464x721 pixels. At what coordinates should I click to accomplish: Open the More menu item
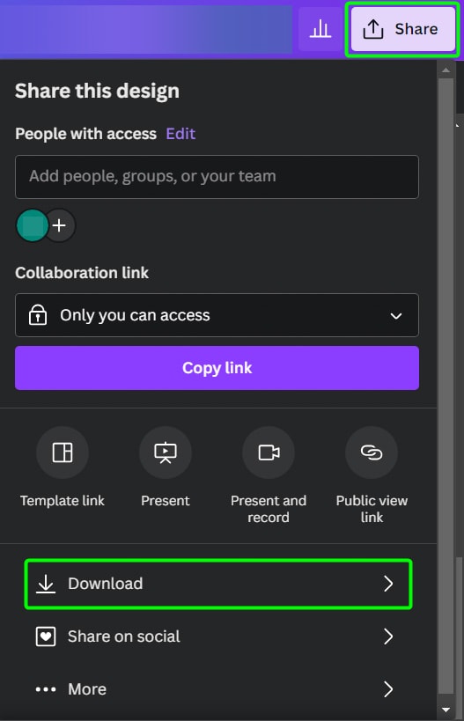tap(218, 689)
